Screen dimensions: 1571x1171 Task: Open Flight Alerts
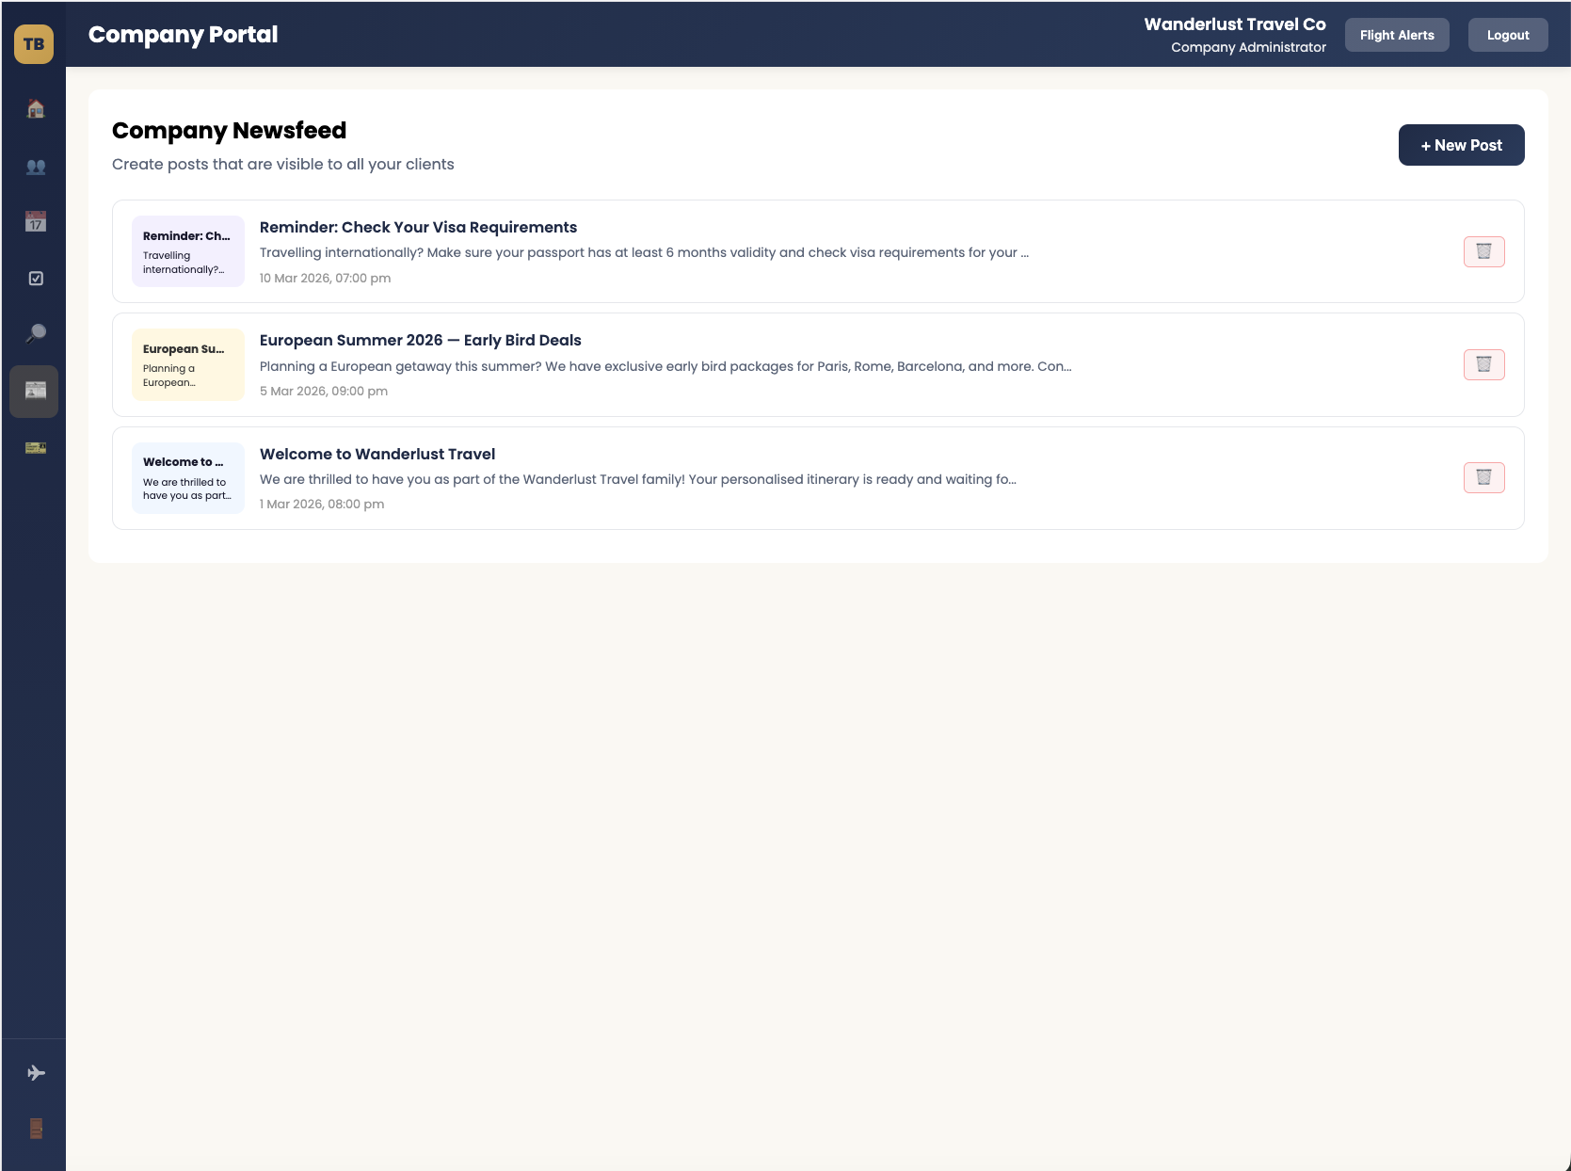pyautogui.click(x=1397, y=35)
